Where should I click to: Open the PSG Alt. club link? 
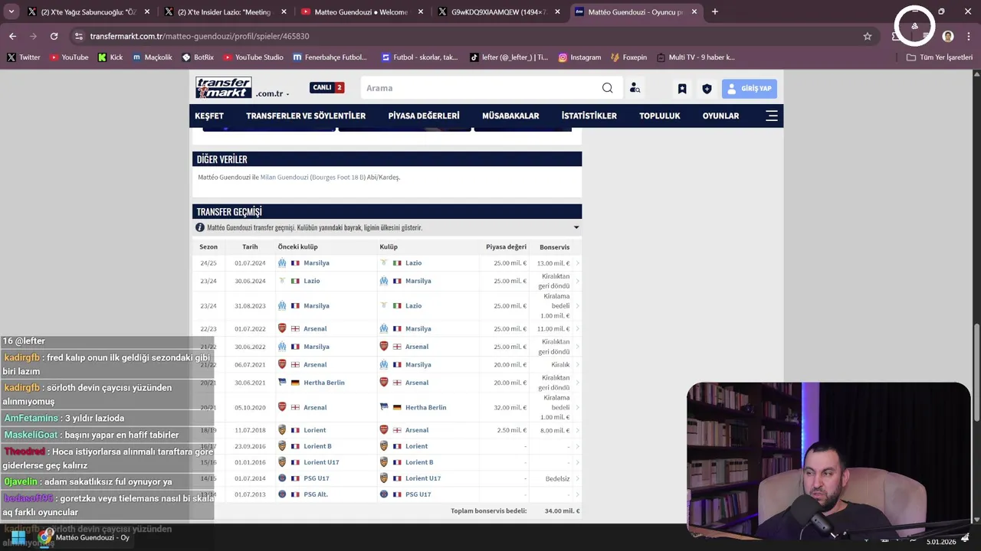tap(316, 494)
